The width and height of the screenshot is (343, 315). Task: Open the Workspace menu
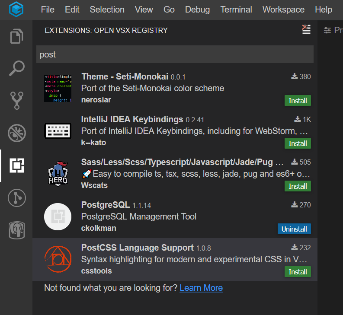coord(283,10)
